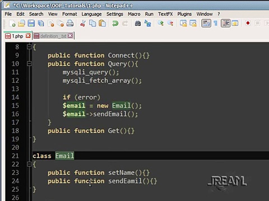Click mysqli_query on line 11
Image resolution: width=269 pixels, height=201 pixels.
point(85,72)
